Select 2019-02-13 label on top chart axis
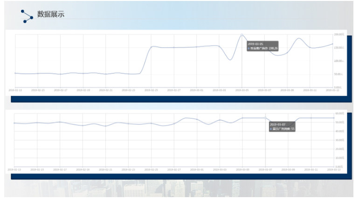This screenshot has height=199, width=359. [x=15, y=89]
